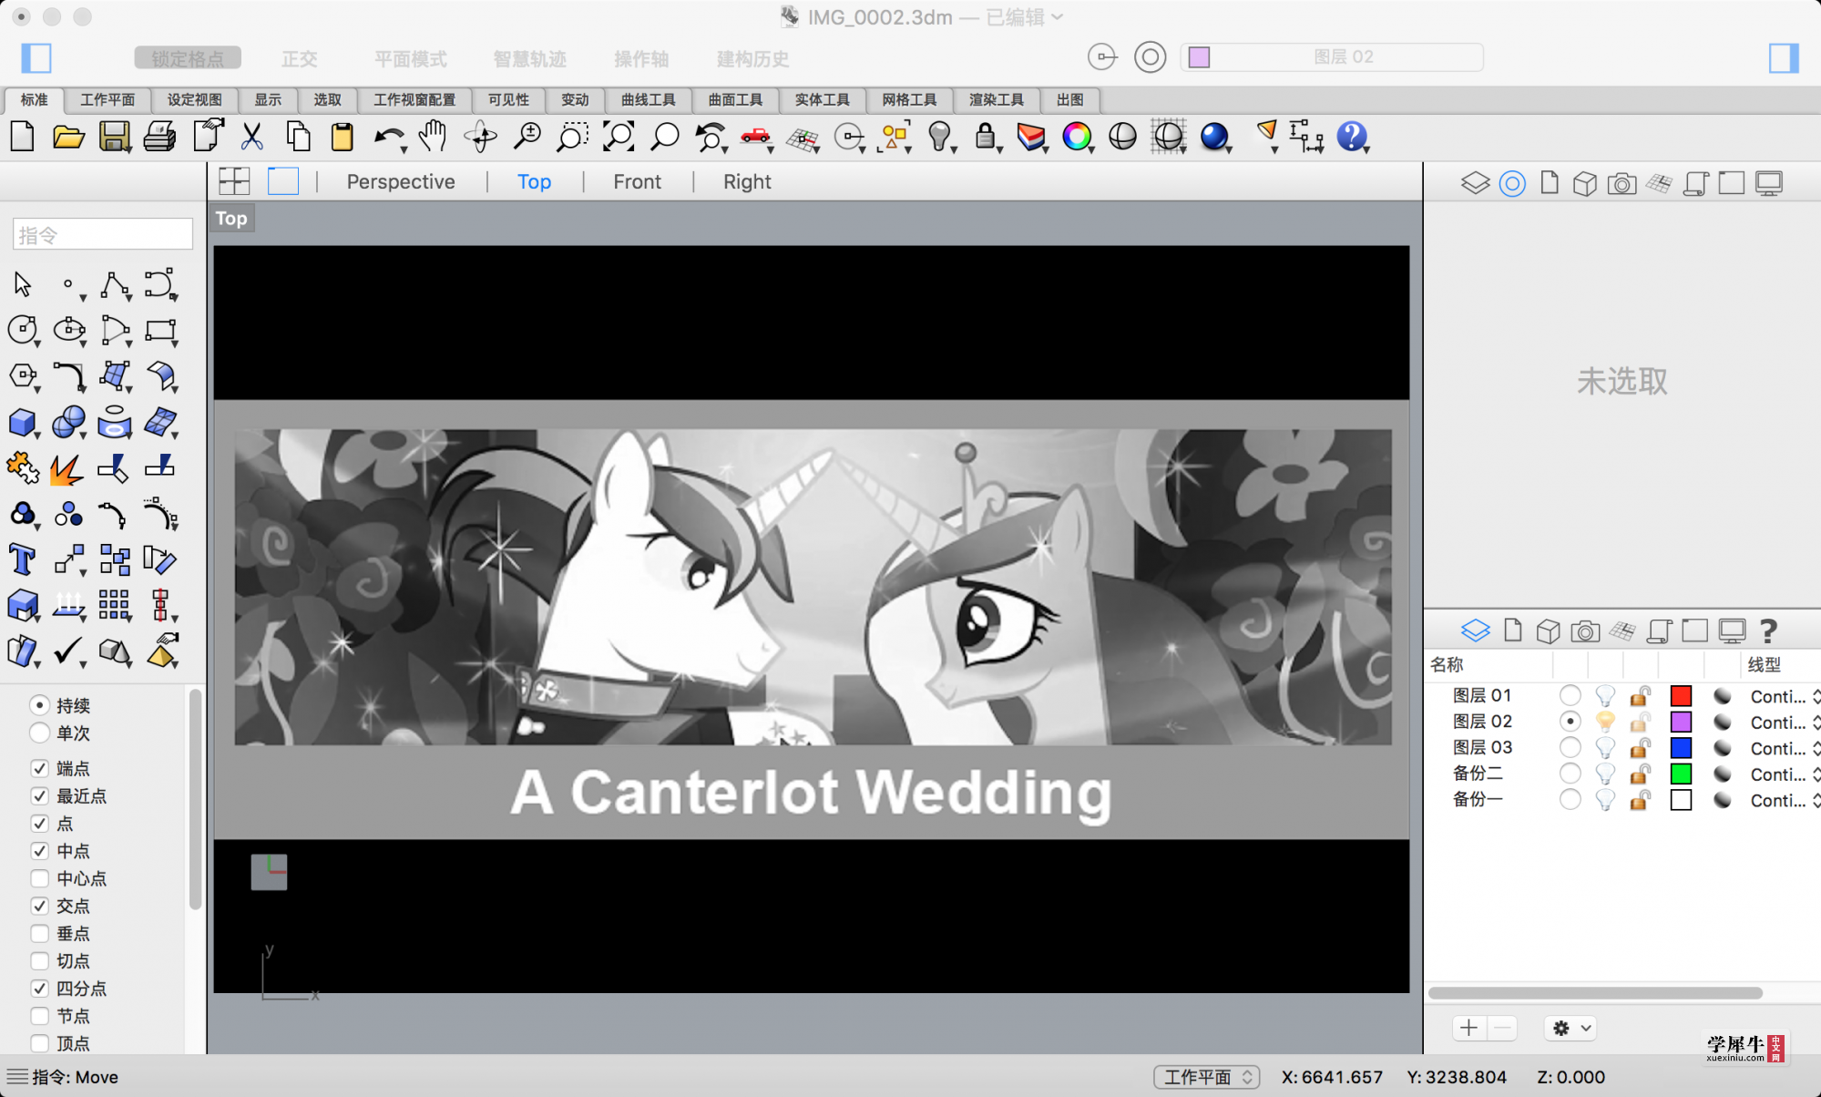Uncheck the 端点 osnap checkbox
This screenshot has height=1097, width=1821.
[x=39, y=769]
